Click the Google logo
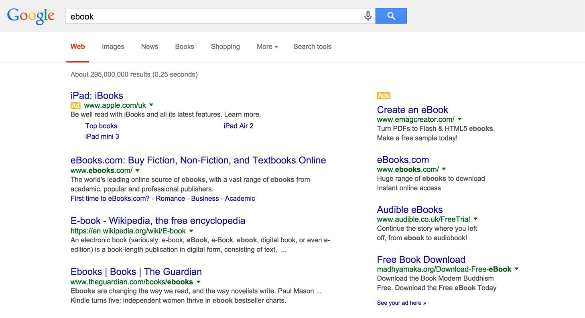This screenshot has height=318, width=585. pos(31,16)
